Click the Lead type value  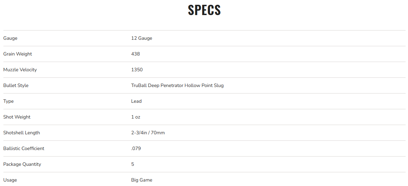136,101
